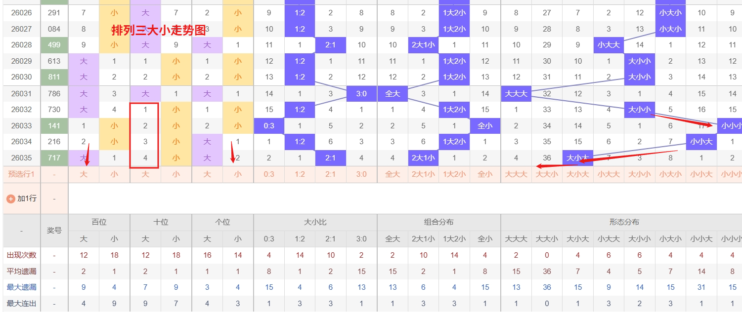The width and height of the screenshot is (742, 312).
Task: Toggle 百位 大 in the 预选行1 row
Action: tap(84, 174)
